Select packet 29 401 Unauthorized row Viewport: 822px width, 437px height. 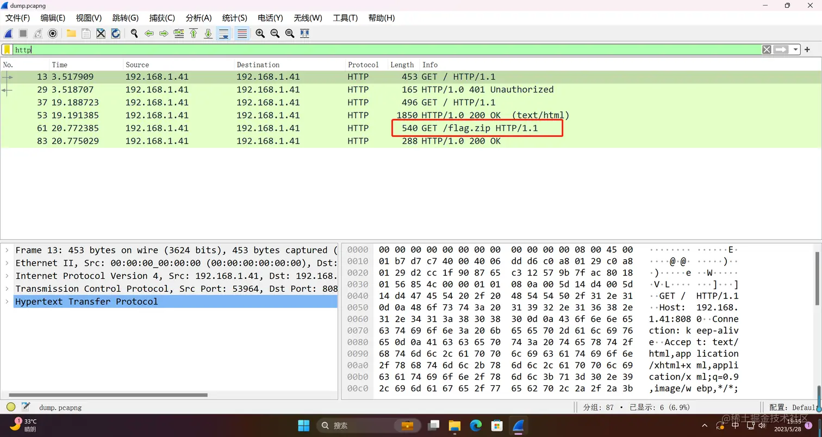[411, 90]
